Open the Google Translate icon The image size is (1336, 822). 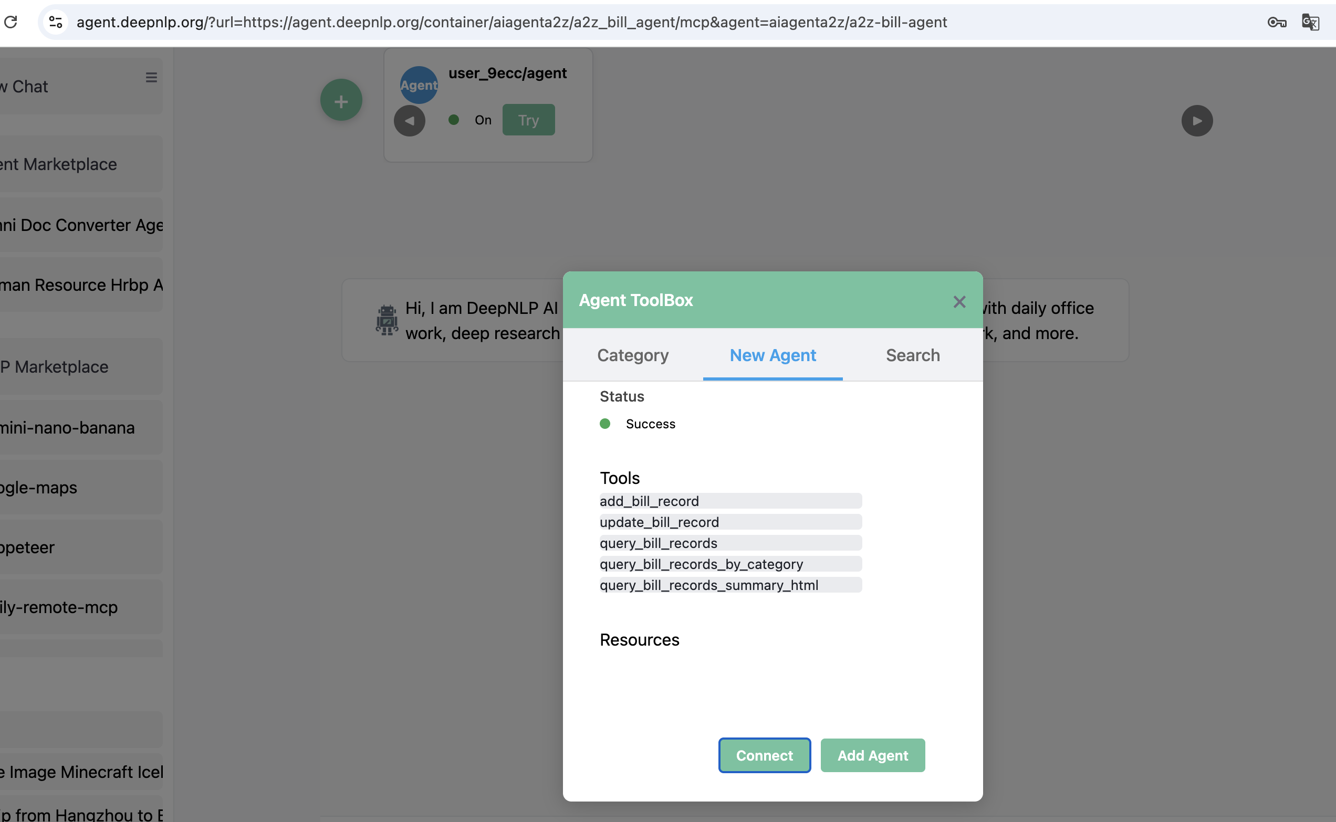coord(1310,22)
